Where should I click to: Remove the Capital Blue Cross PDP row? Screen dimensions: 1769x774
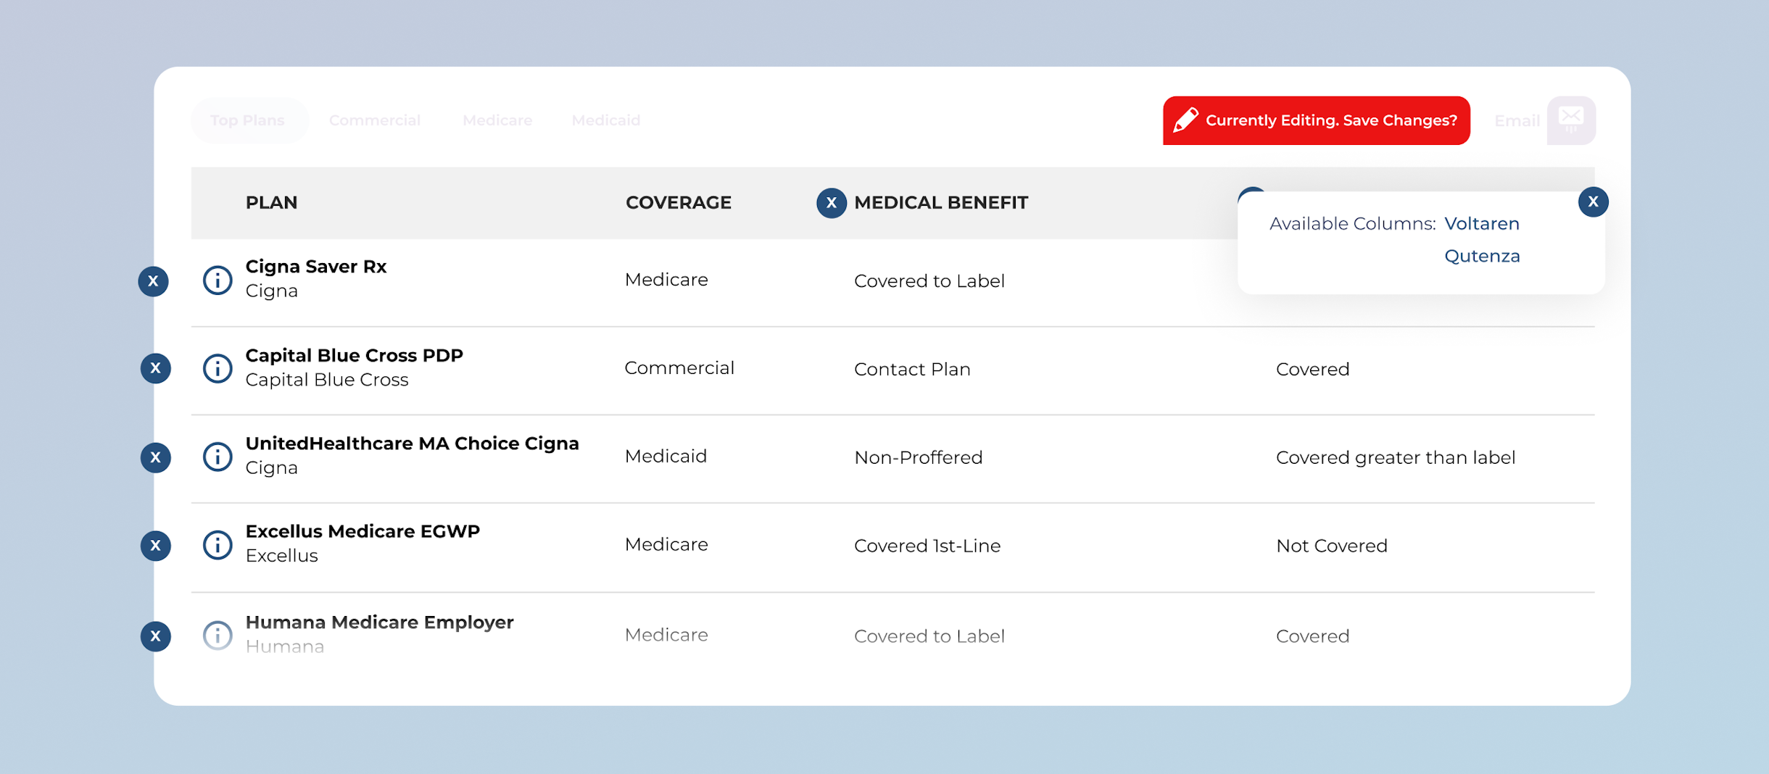pos(155,368)
